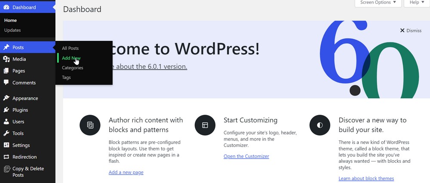
Task: Click the Dashboard page heading
Action: tap(82, 9)
